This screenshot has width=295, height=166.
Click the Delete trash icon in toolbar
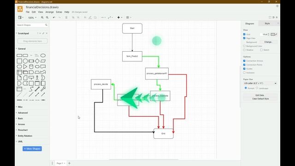(x=66, y=18)
